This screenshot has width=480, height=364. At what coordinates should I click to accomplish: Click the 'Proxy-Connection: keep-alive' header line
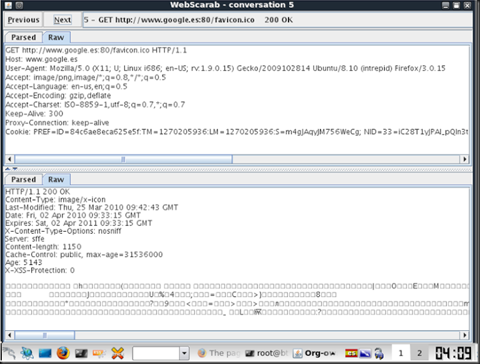57,123
